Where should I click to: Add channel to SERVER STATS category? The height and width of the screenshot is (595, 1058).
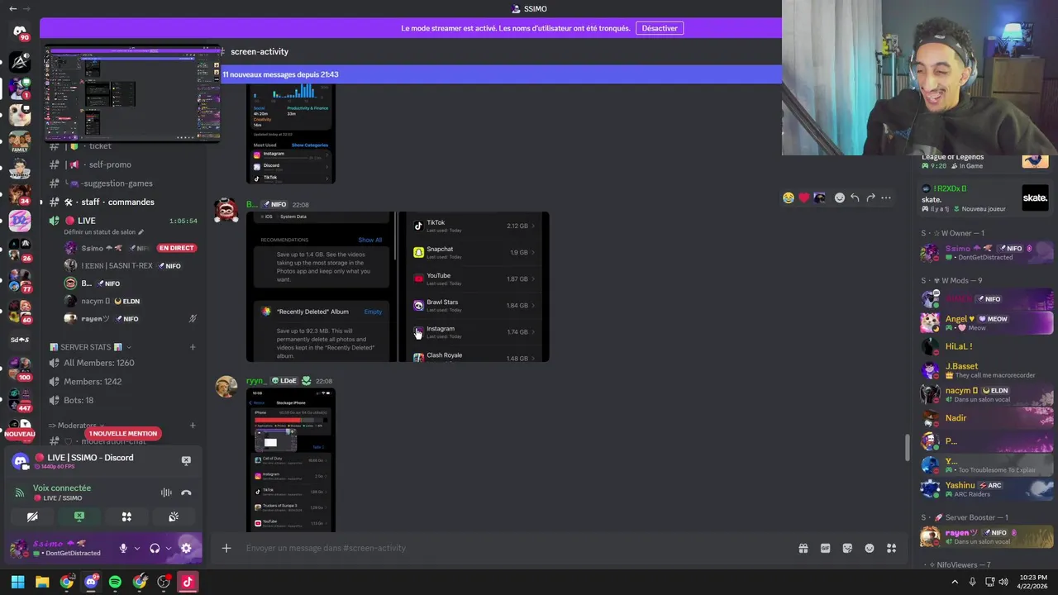click(193, 347)
